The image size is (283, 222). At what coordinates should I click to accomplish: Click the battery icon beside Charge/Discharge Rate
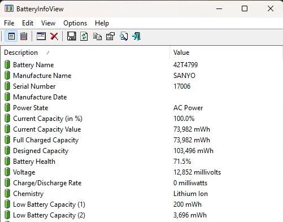(x=7, y=182)
